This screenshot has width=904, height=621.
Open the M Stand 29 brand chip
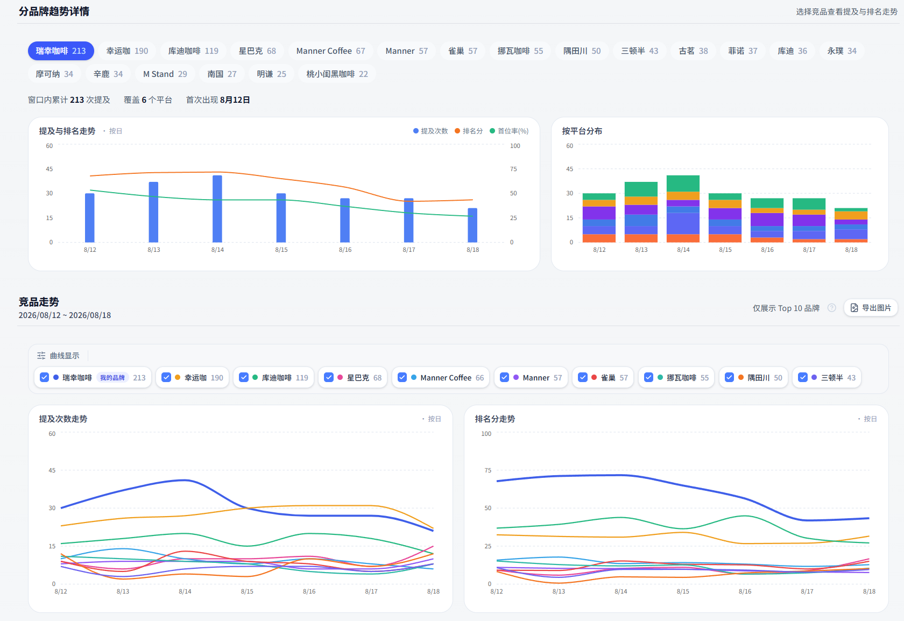165,74
